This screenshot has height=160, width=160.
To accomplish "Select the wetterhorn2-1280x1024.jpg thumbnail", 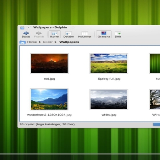I will [x=49, y=99].
